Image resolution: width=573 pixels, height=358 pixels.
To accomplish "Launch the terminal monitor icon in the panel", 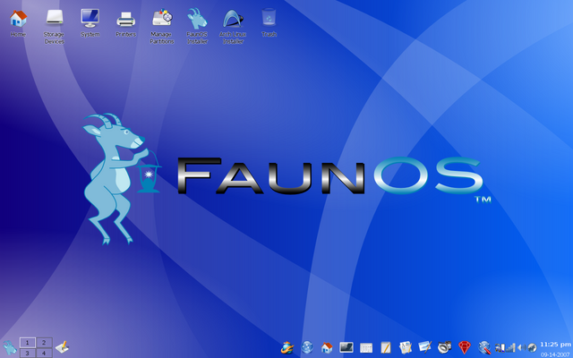I will click(x=346, y=347).
